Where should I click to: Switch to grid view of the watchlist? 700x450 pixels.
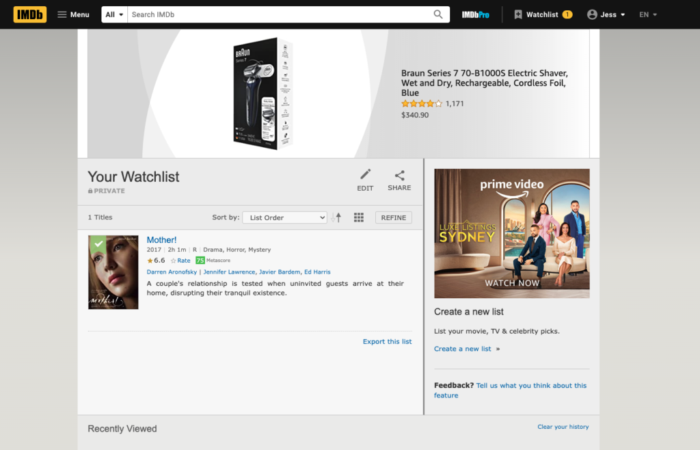[358, 217]
